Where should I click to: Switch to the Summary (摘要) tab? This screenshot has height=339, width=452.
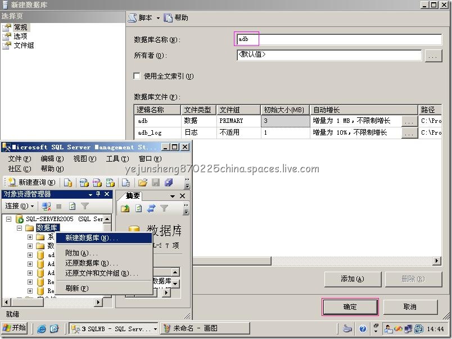click(x=133, y=196)
